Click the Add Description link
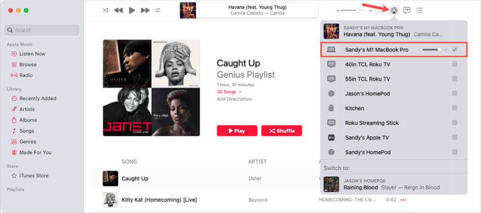 [x=234, y=99]
